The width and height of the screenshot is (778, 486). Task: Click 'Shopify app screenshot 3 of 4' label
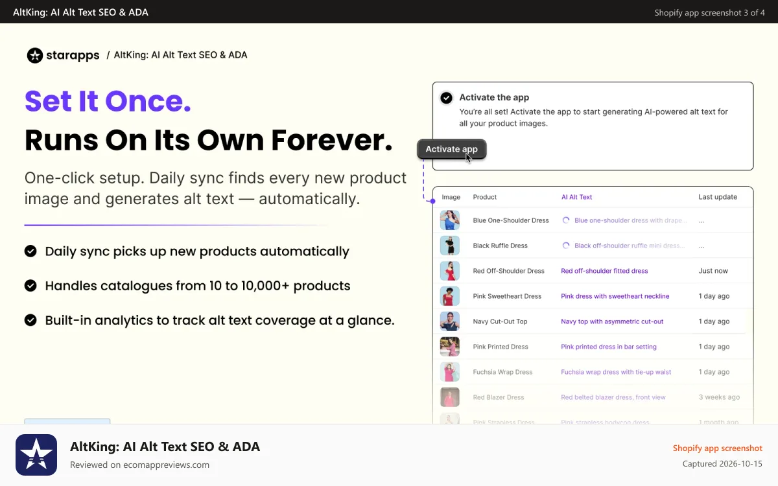[x=709, y=12]
